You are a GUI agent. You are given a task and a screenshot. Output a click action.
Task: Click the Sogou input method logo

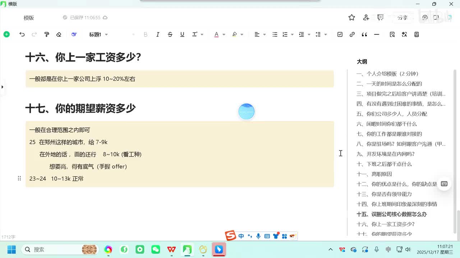tap(230, 236)
